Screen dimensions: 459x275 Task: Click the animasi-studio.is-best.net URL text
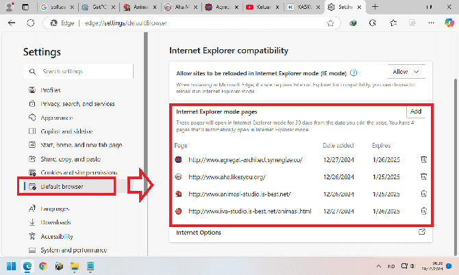240,194
